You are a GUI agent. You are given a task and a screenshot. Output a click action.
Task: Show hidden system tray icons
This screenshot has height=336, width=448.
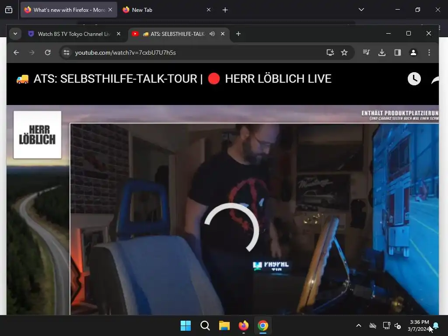point(359,325)
